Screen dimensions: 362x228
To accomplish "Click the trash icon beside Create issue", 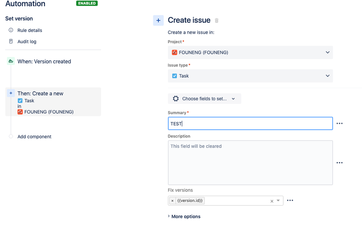I will (x=217, y=21).
